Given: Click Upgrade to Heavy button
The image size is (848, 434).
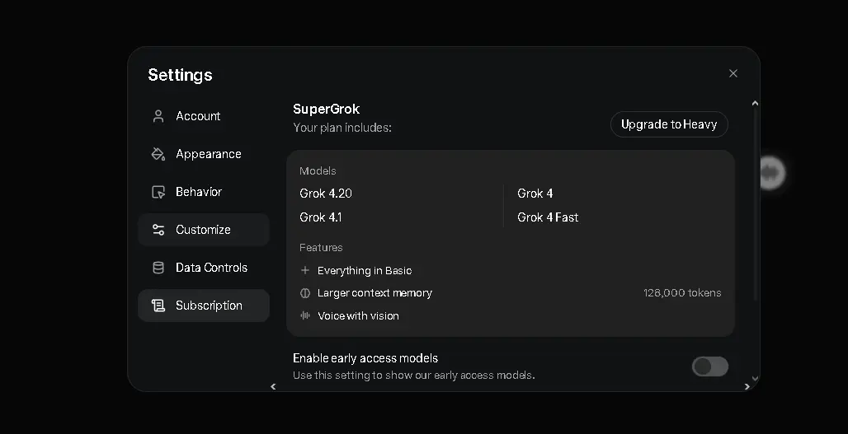Looking at the screenshot, I should pos(669,124).
